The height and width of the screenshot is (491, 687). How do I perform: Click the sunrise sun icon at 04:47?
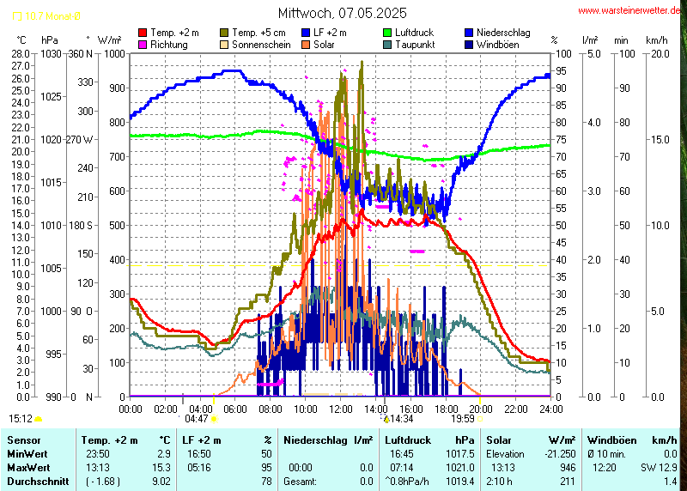(214, 419)
